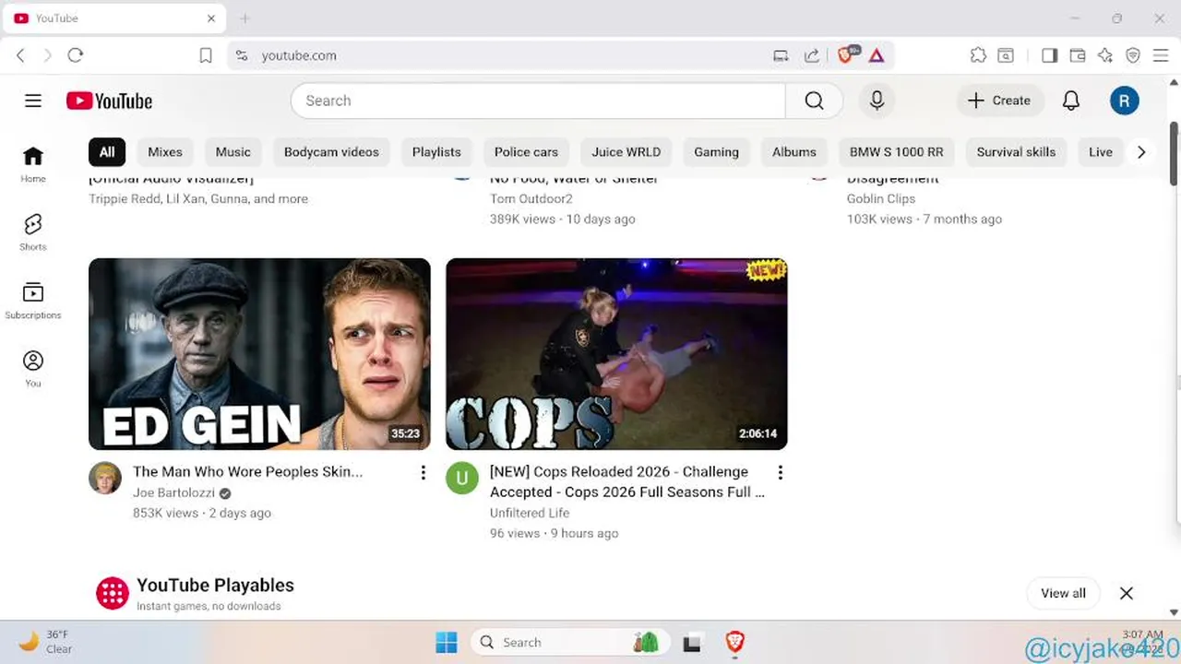Select the BMW S 1000 RR chip
1181x664 pixels.
897,152
